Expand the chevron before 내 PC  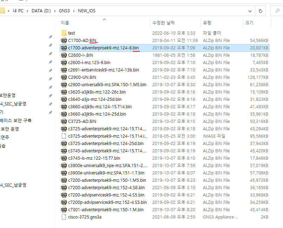pyautogui.click(x=8, y=11)
